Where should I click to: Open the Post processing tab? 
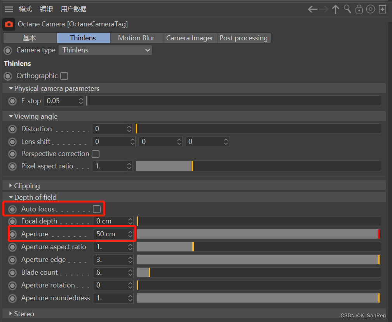point(244,38)
